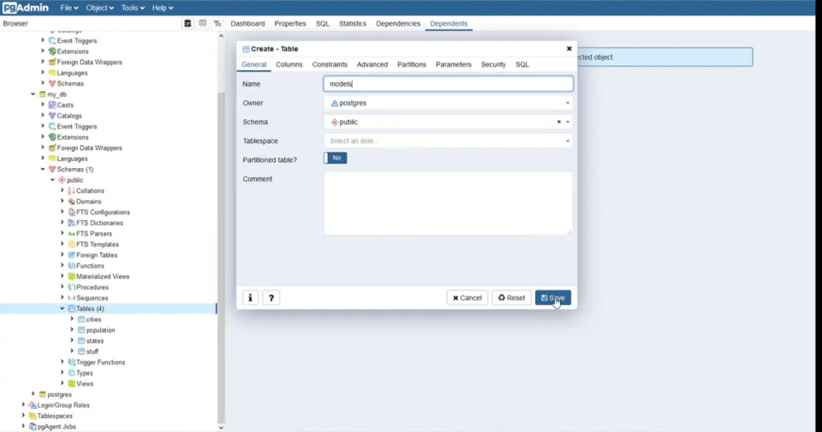Screen dimensions: 822x432
Task: Click into the Name input field
Action: coord(448,84)
